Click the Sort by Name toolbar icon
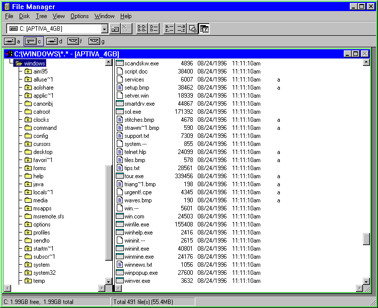 (169, 29)
